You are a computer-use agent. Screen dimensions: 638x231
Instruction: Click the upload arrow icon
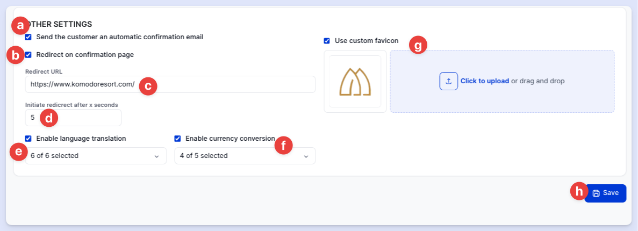448,81
